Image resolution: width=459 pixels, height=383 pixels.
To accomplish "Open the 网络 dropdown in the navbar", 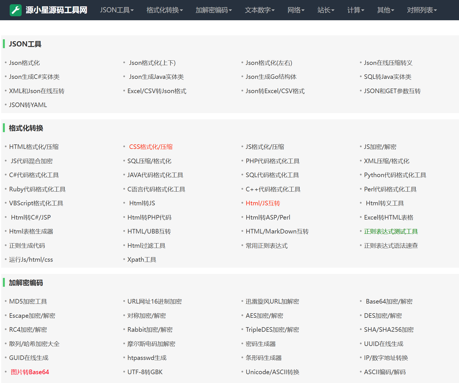I will (x=296, y=10).
